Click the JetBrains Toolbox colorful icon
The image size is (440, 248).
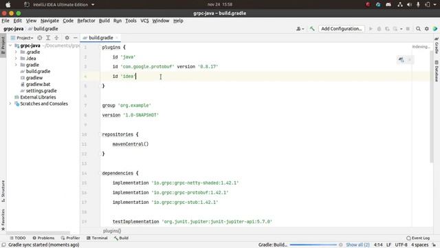(435, 29)
